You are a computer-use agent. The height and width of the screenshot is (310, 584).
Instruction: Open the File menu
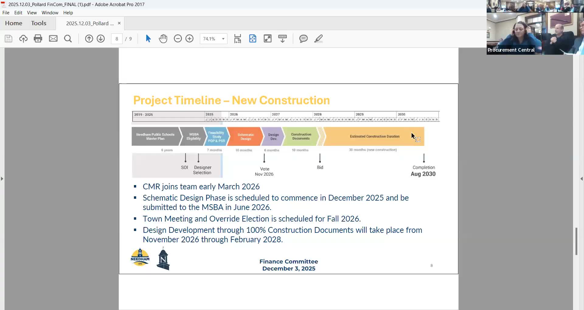click(x=6, y=13)
